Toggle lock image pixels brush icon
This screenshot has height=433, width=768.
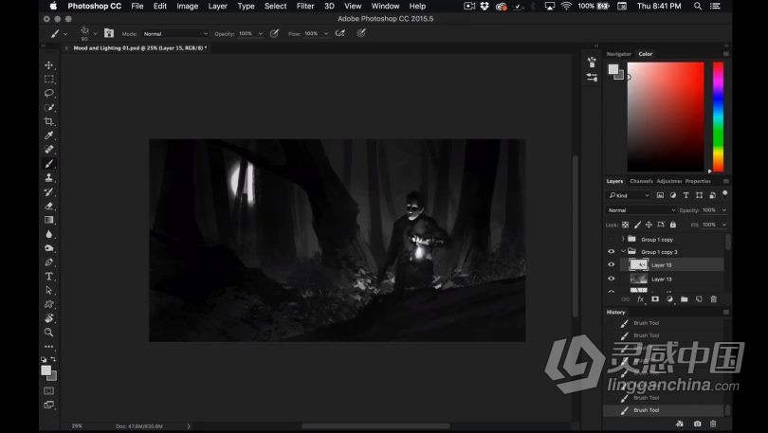[x=637, y=225]
